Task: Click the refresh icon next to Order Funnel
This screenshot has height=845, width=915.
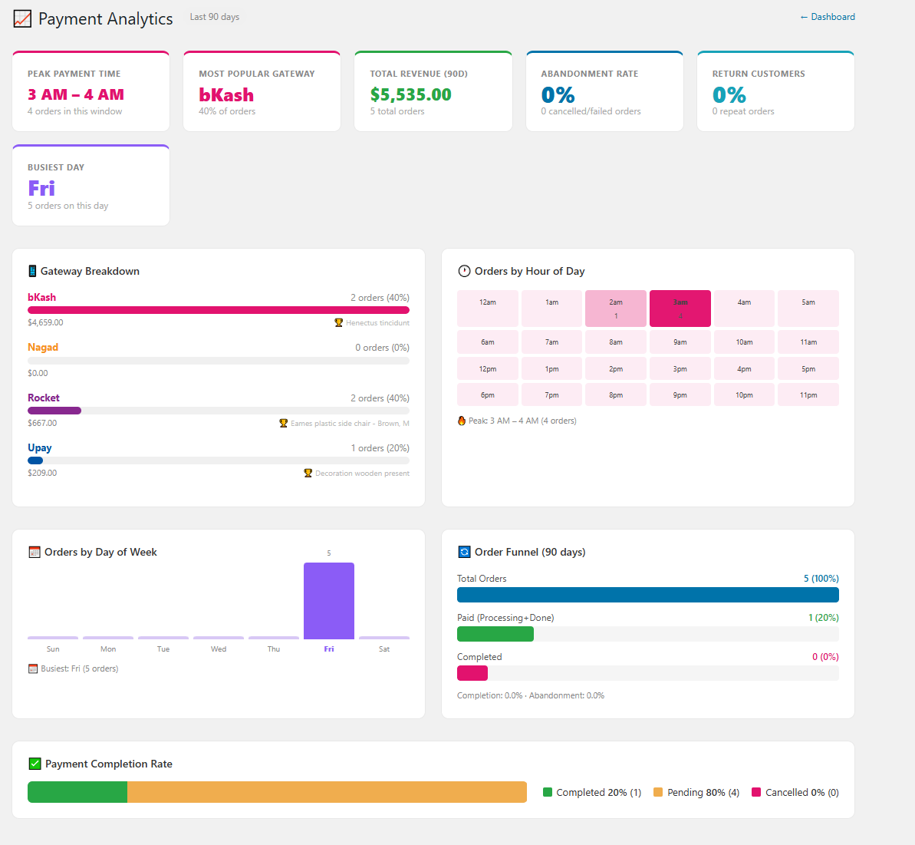Action: pyautogui.click(x=463, y=551)
